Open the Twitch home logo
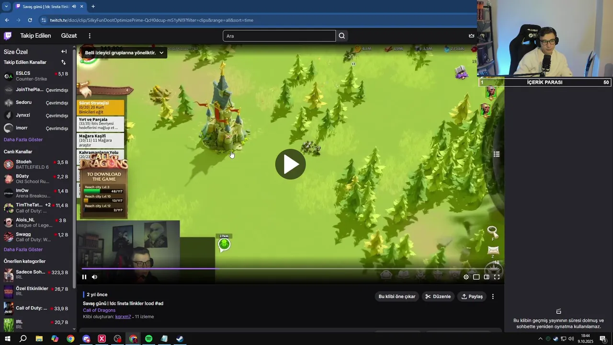The image size is (613, 345). pos(8,36)
